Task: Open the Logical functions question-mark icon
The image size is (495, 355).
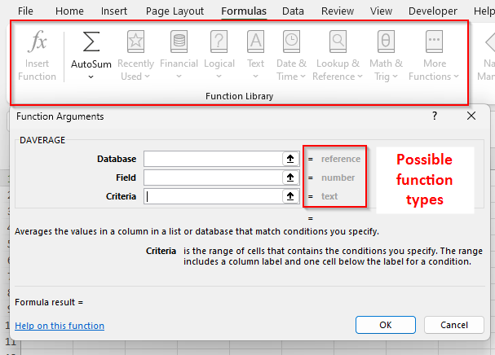Action: pyautogui.click(x=219, y=42)
